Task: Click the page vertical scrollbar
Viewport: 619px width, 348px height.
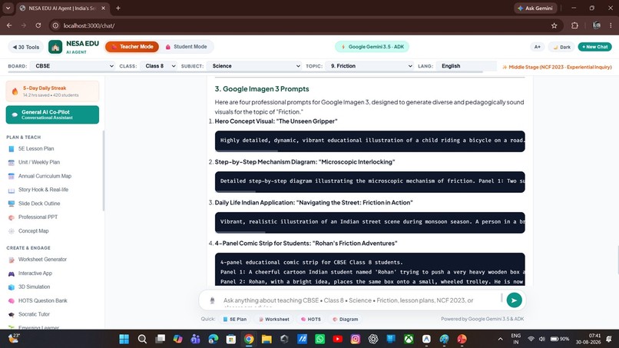Action: tap(617, 259)
